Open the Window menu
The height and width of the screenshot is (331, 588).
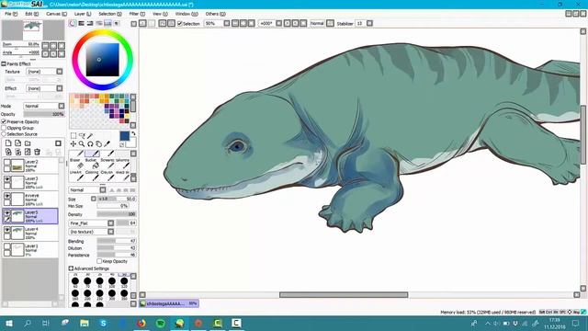[187, 14]
